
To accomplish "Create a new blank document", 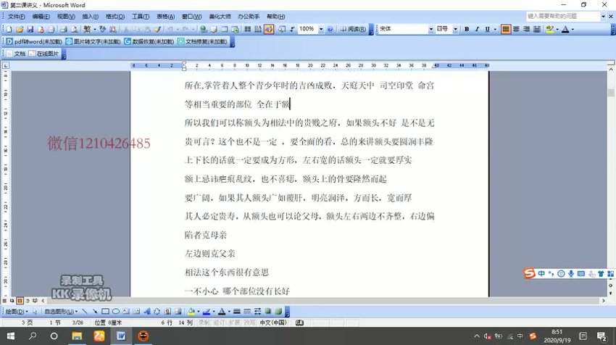I will tap(9, 29).
